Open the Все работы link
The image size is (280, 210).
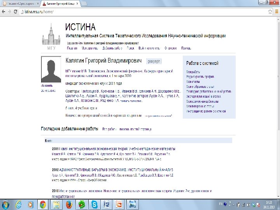click(109, 129)
